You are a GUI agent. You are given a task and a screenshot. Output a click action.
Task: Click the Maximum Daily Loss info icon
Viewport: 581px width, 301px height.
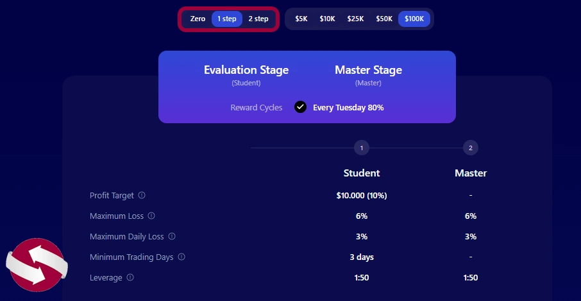pos(172,236)
